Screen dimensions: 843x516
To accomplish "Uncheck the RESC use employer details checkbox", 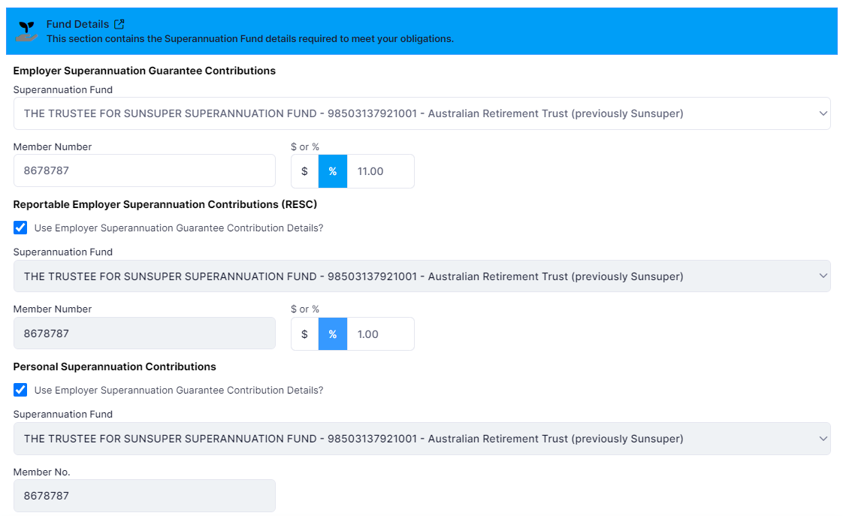I will [x=20, y=228].
